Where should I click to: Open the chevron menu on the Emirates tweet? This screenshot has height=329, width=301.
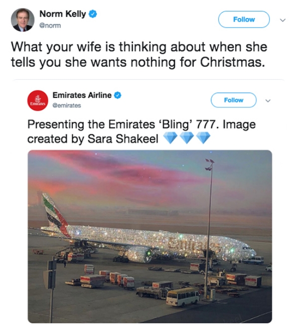coord(268,100)
